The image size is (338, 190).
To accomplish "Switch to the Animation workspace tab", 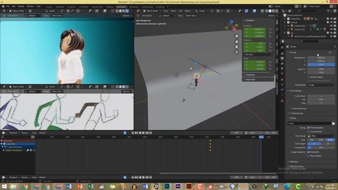I will pos(121,7).
